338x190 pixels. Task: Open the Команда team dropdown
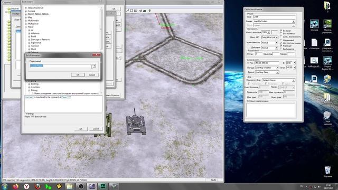click(294, 21)
